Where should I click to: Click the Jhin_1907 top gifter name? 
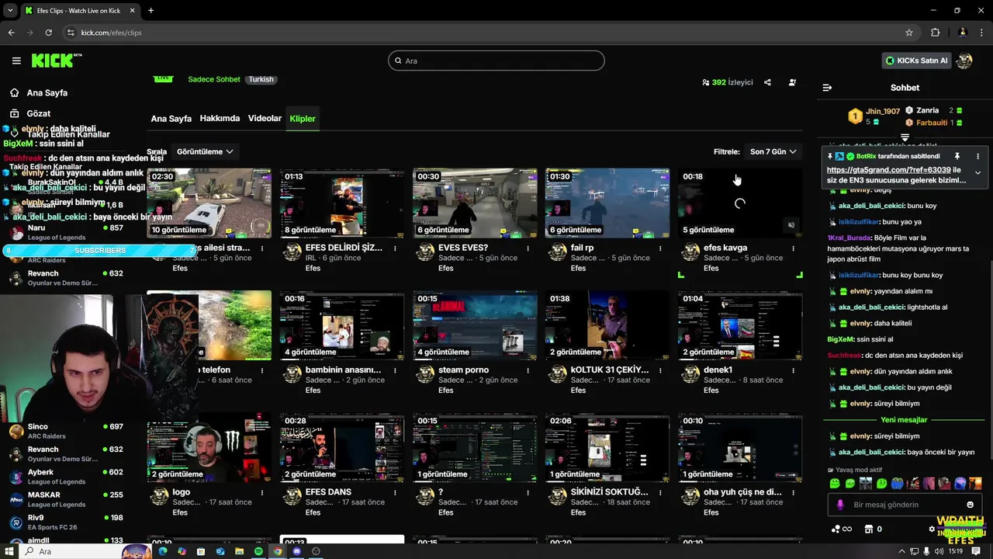883,112
